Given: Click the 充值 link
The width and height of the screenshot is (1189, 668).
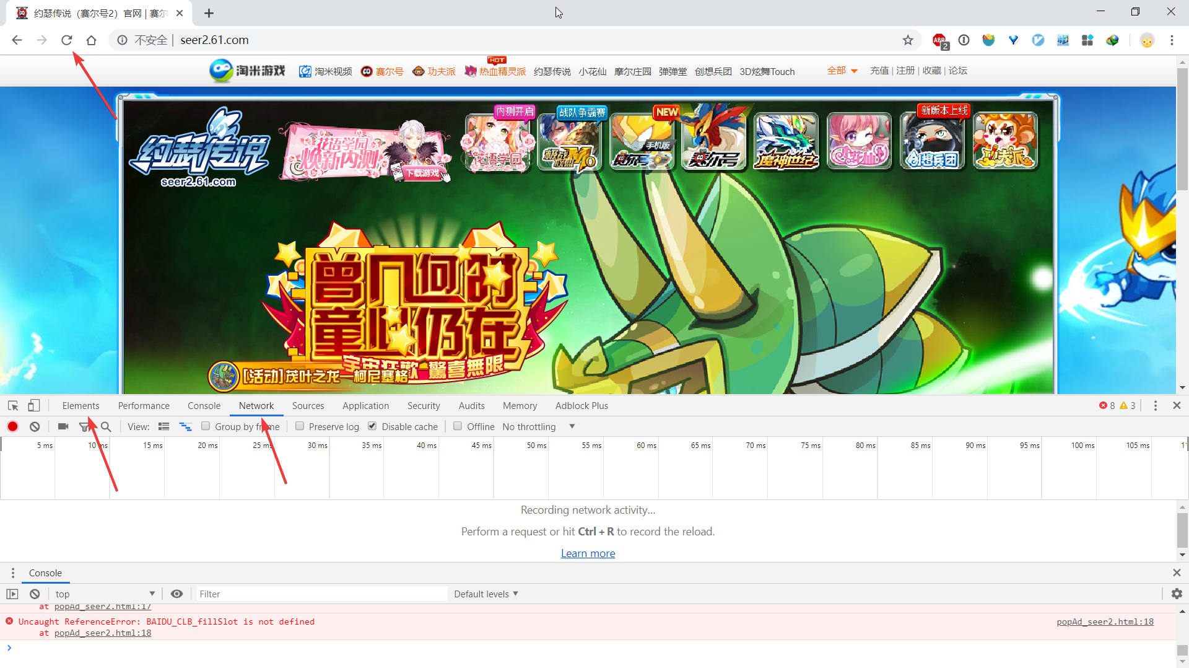Looking at the screenshot, I should pyautogui.click(x=879, y=71).
